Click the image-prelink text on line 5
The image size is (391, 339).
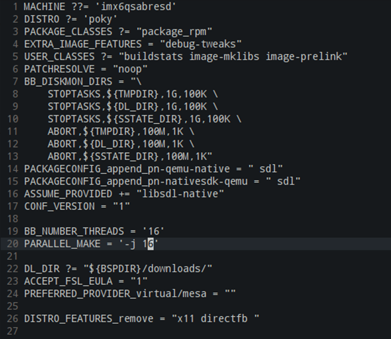(x=304, y=56)
